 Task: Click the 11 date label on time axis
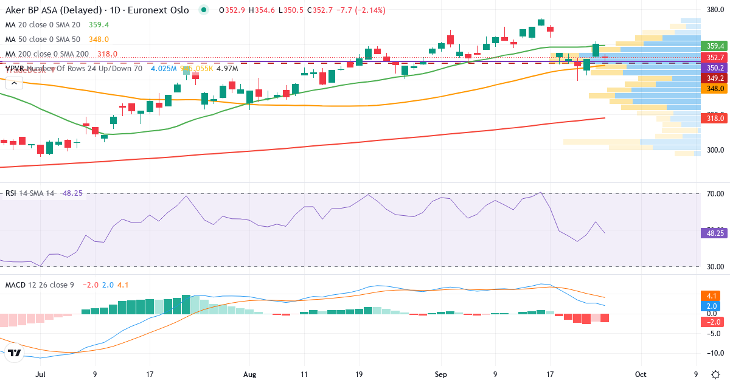[304, 374]
